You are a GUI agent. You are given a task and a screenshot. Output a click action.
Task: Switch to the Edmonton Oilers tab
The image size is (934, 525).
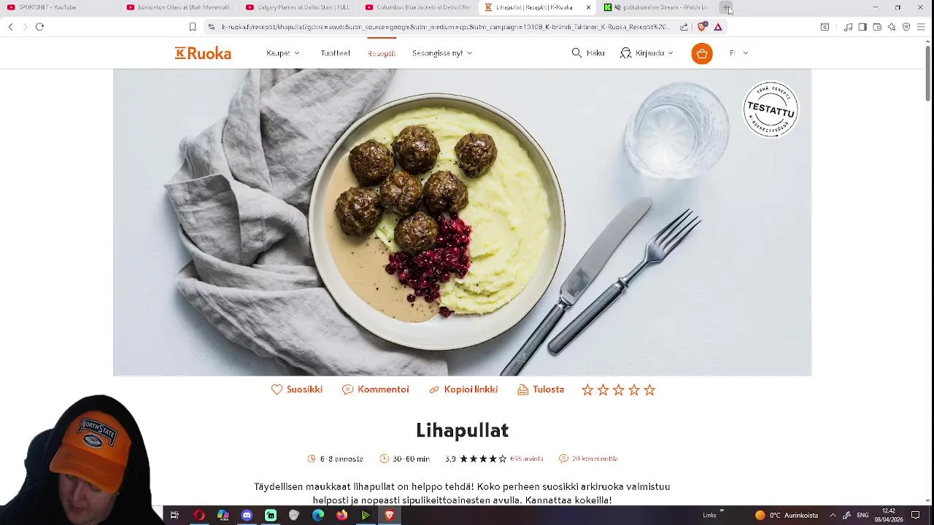(179, 7)
